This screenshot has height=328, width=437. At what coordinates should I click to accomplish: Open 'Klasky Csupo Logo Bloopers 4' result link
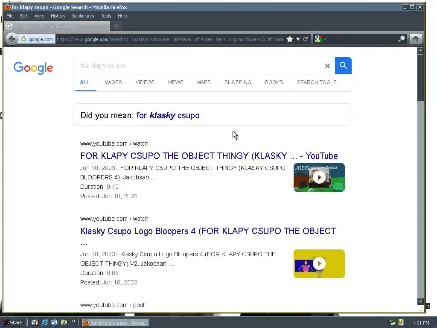(208, 231)
